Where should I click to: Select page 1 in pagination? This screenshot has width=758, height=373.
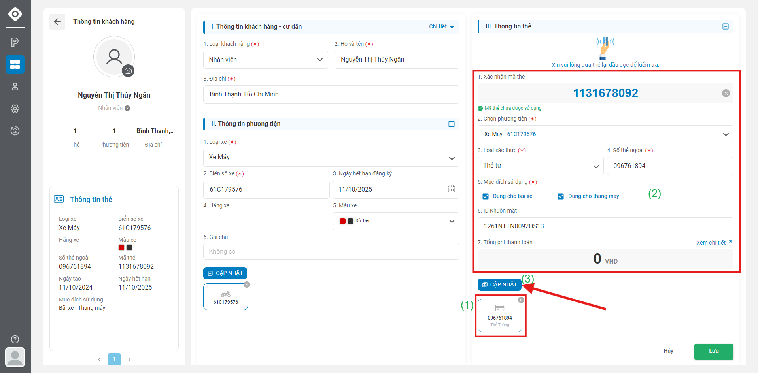coord(114,359)
